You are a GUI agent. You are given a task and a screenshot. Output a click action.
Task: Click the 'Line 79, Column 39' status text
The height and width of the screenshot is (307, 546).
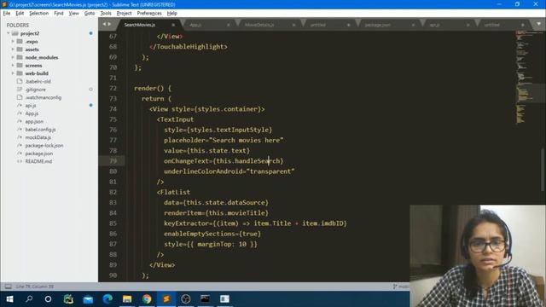coord(34,287)
